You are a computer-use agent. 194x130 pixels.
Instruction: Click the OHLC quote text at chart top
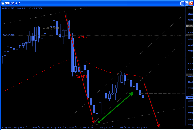tap(22, 8)
